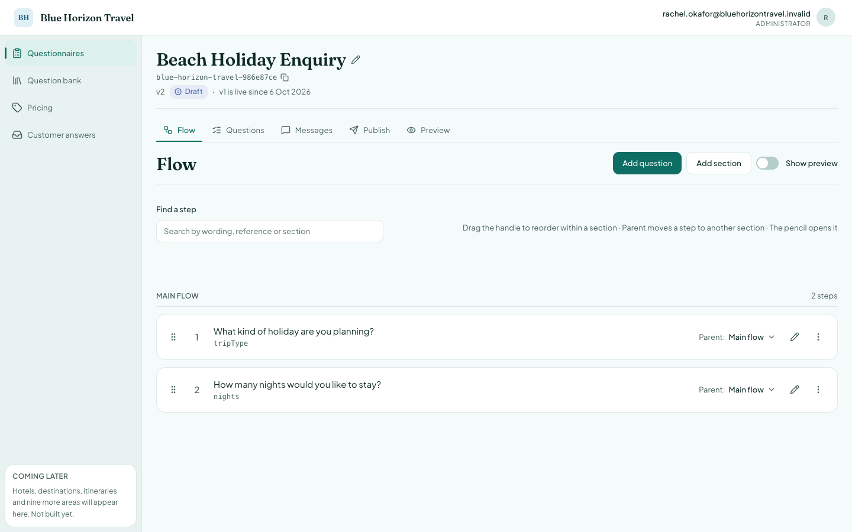Select the step 'What kind of holiday are you planning?'
Image resolution: width=852 pixels, height=532 pixels.
pos(293,332)
